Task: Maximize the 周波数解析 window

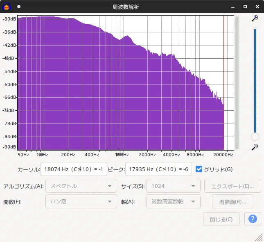Action: point(245,7)
